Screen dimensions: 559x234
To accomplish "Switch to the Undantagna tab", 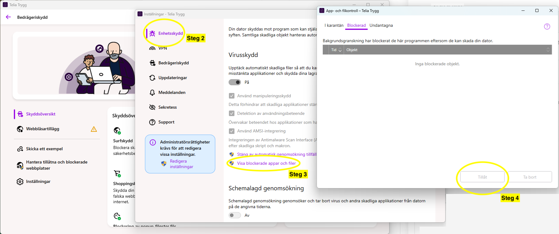I will [381, 25].
